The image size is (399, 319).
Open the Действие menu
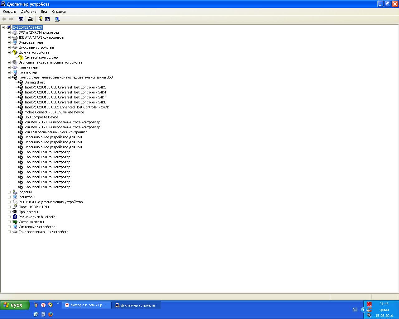click(29, 12)
